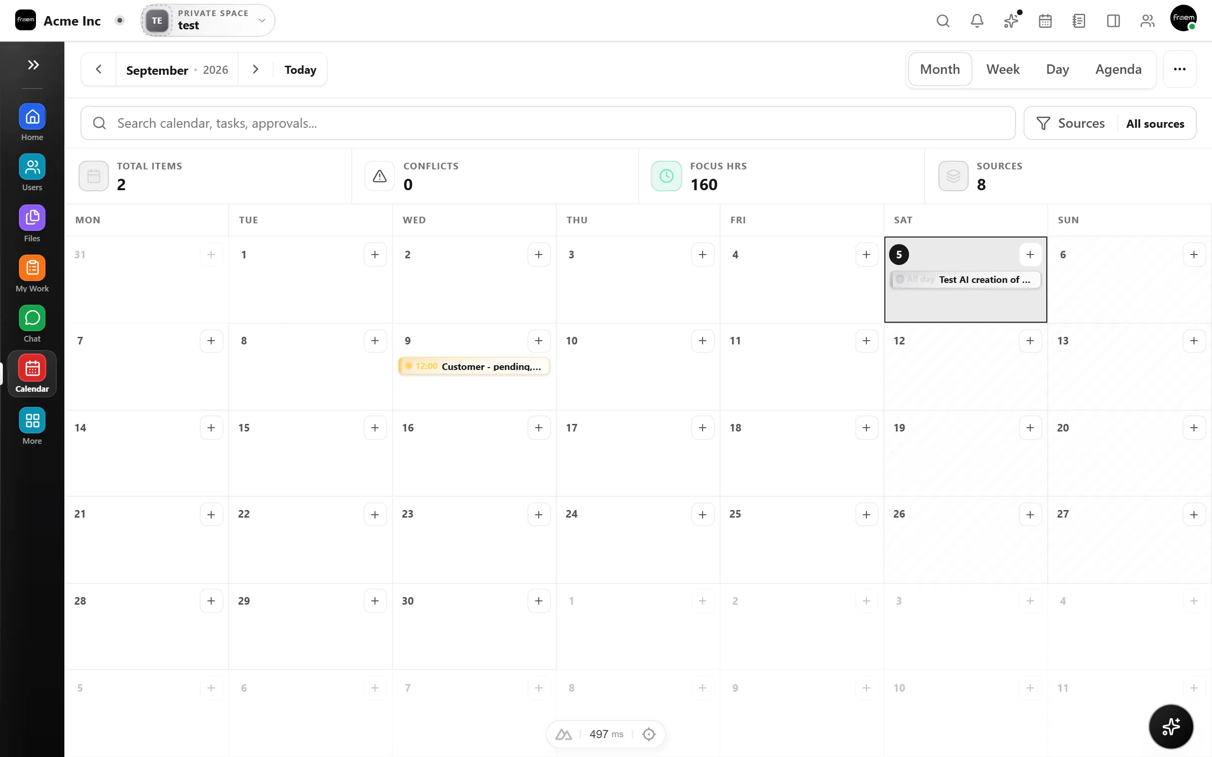Switch to Month view

click(x=940, y=69)
